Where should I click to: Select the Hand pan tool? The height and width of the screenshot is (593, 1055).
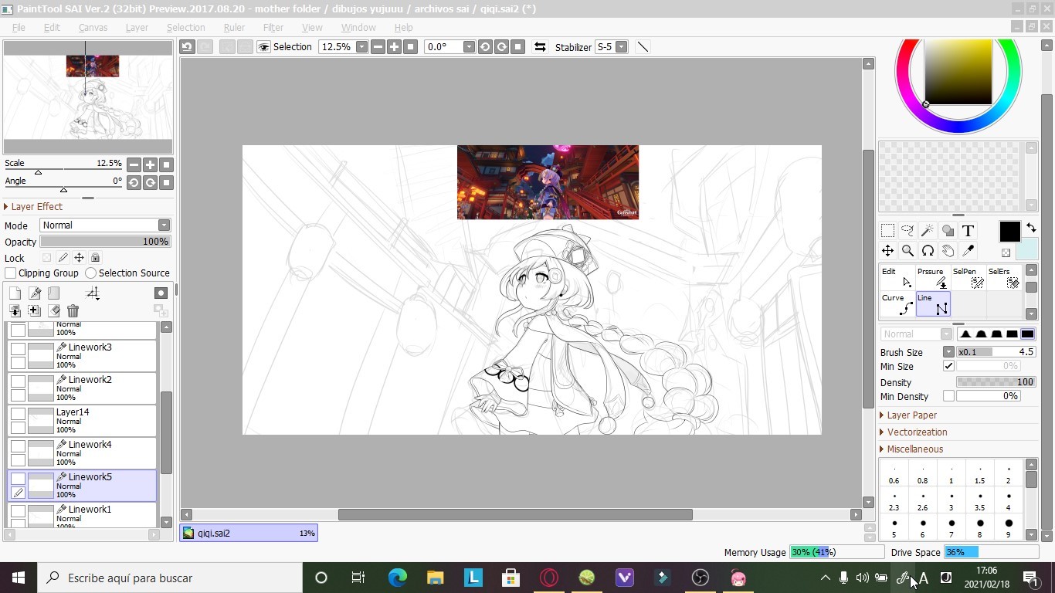pos(948,251)
